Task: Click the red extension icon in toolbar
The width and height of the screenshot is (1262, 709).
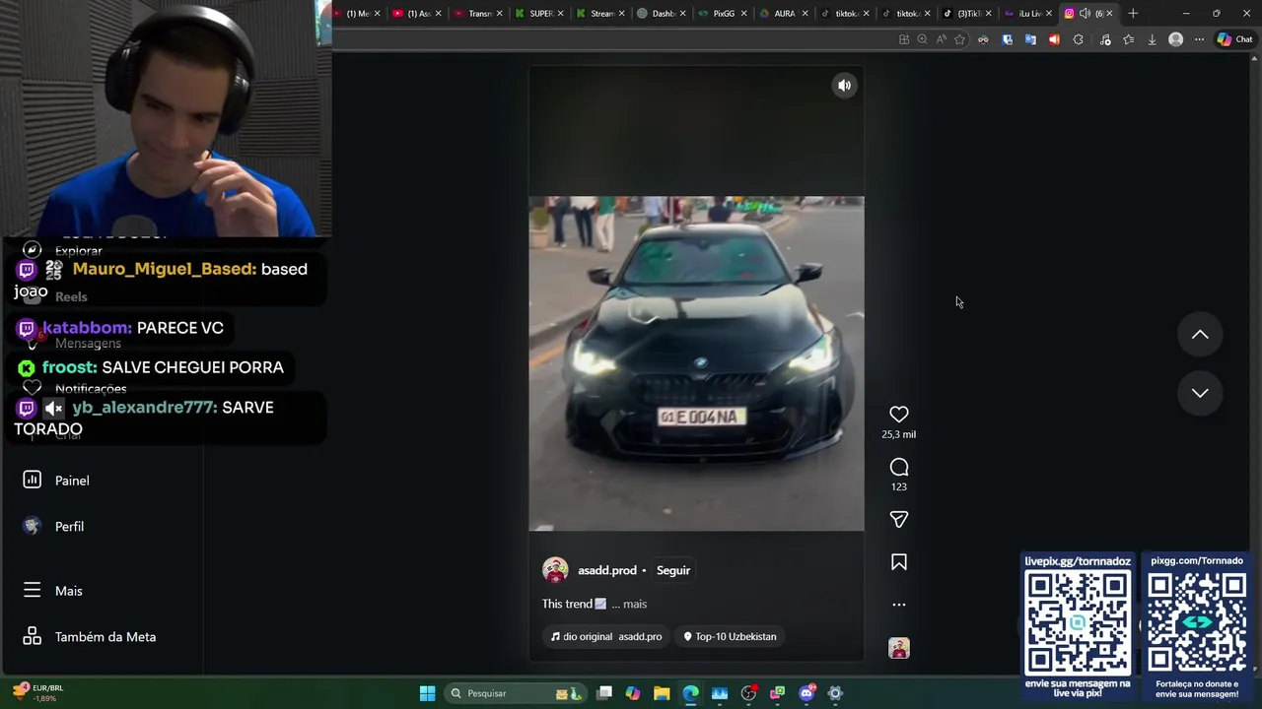Action: click(x=1054, y=39)
